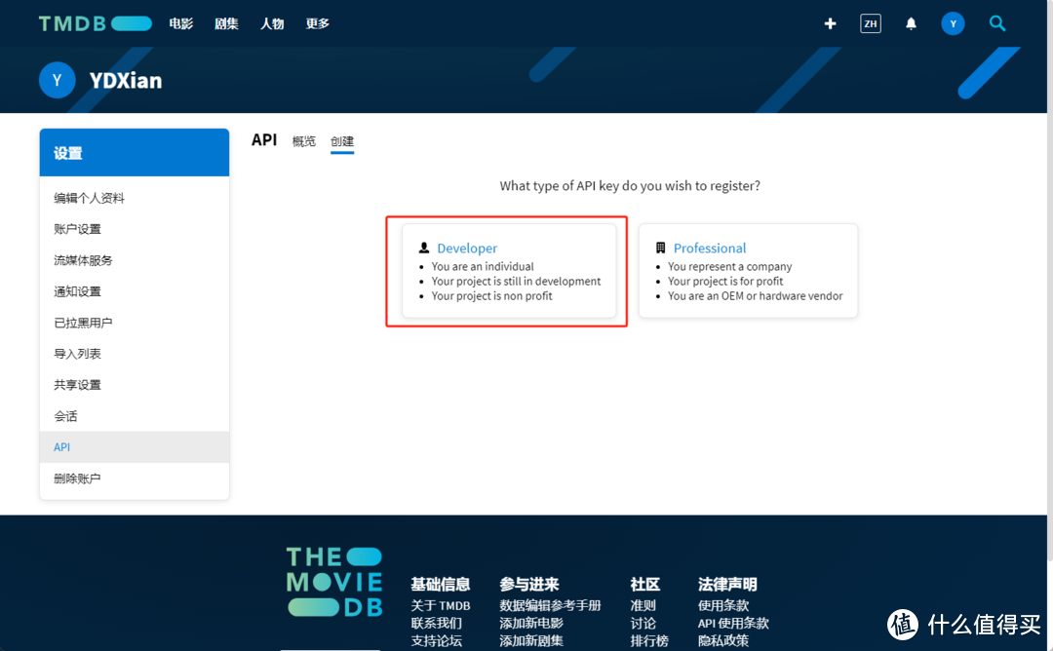Click the TMDB logo progress pill
The width and height of the screenshot is (1053, 651).
(x=130, y=22)
